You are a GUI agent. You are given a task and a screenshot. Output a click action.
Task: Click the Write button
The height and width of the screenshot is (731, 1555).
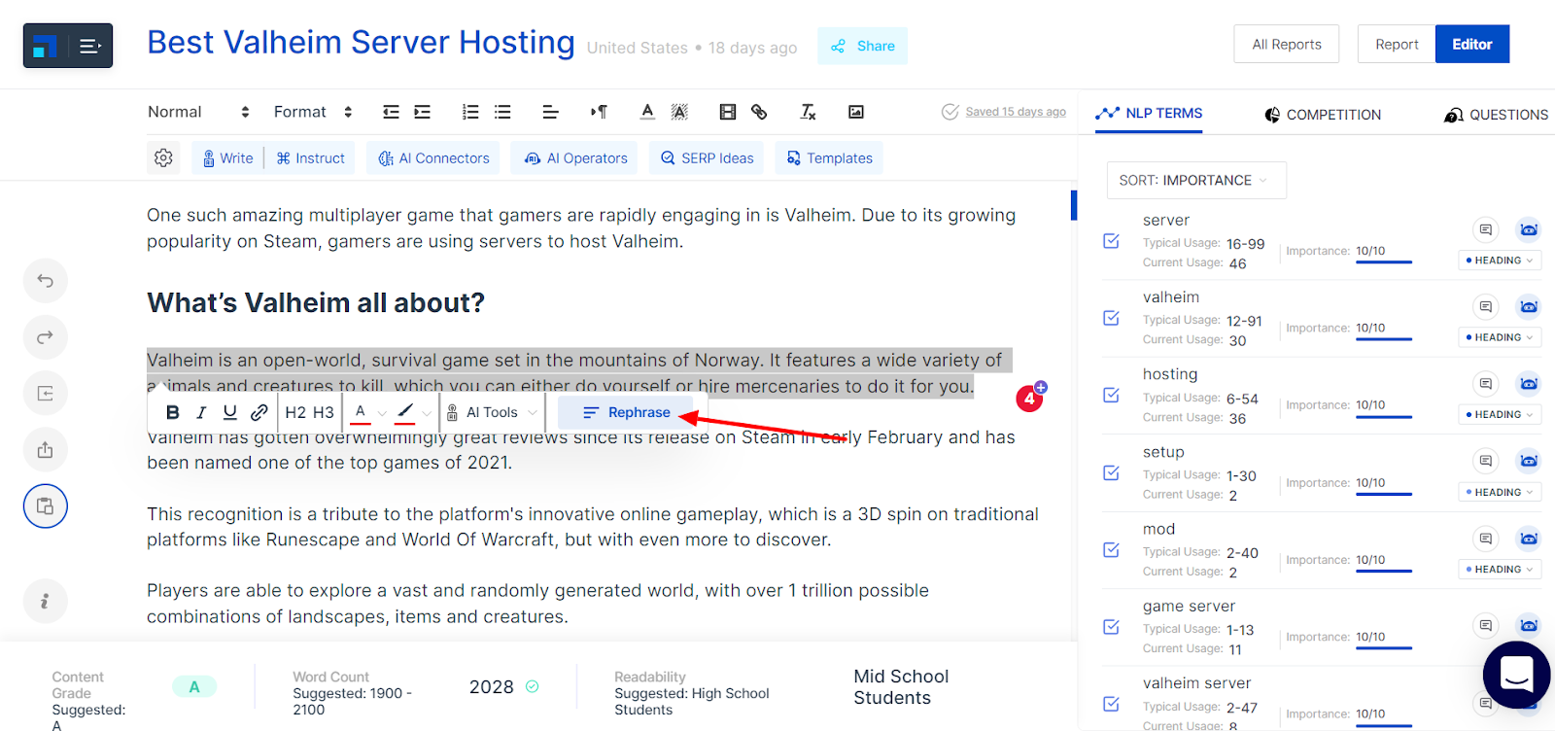(x=227, y=157)
